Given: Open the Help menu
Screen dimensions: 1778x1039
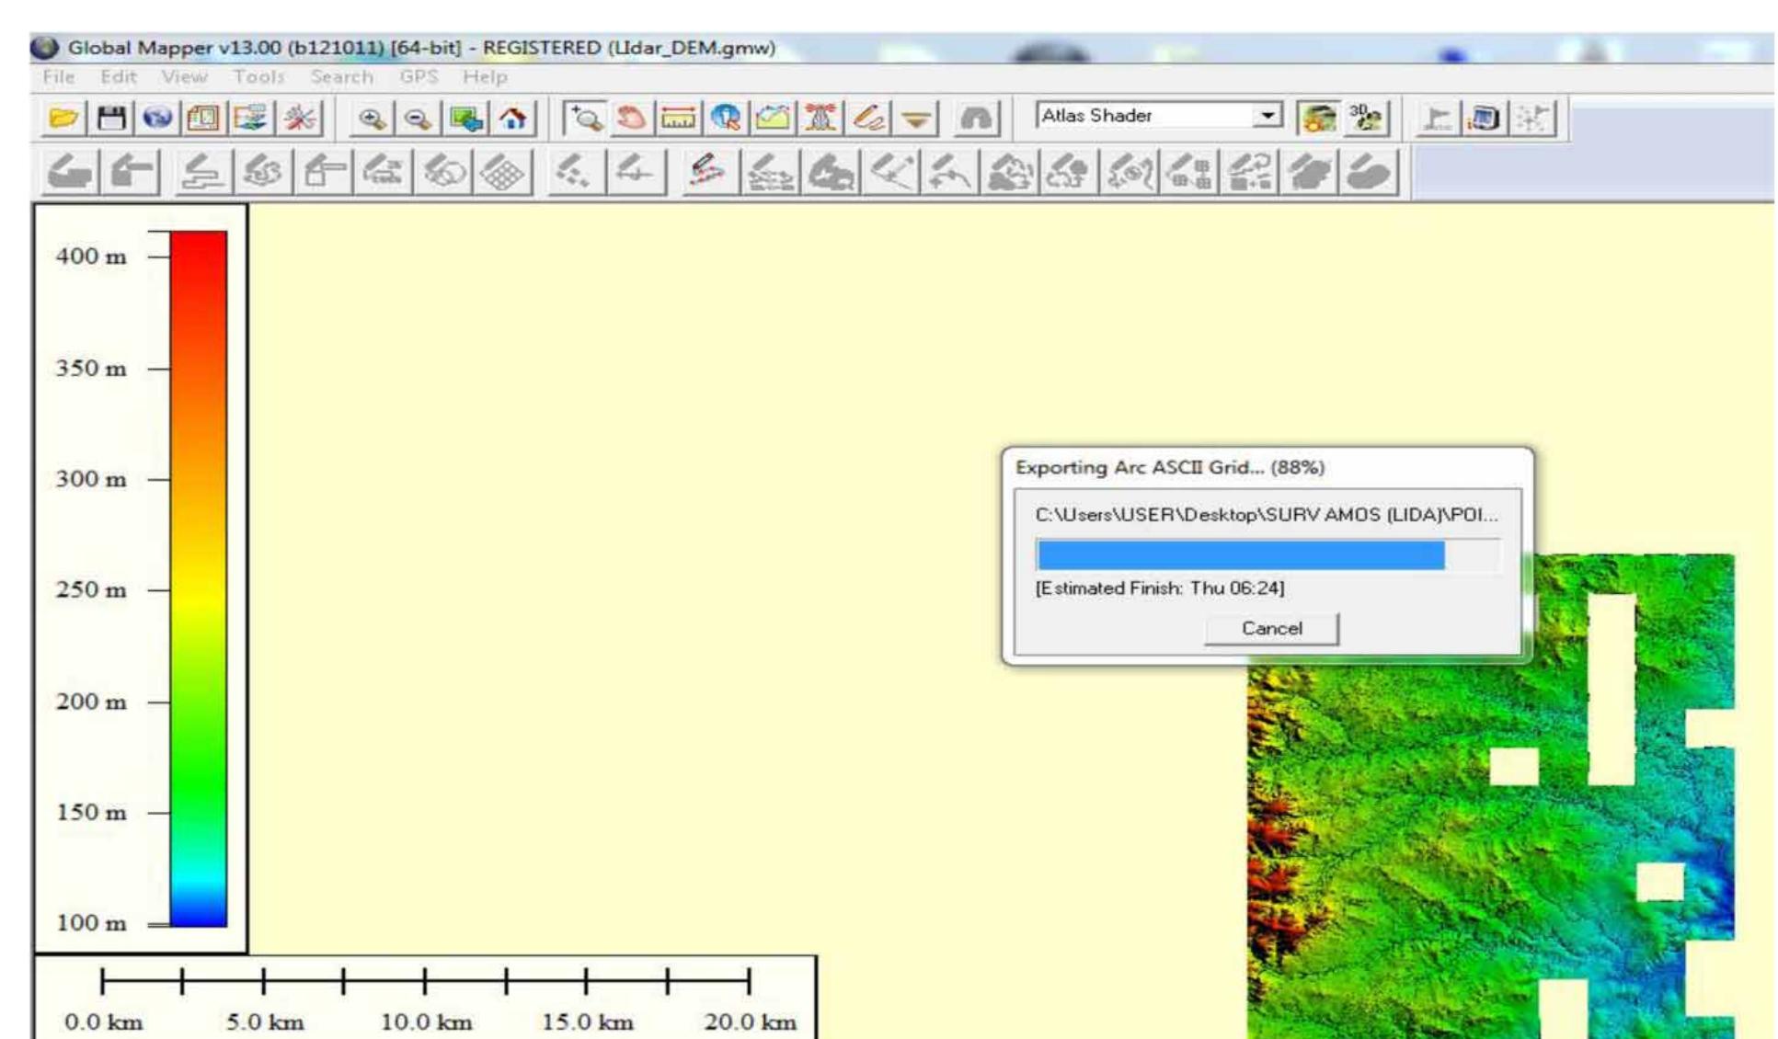Looking at the screenshot, I should click(485, 77).
